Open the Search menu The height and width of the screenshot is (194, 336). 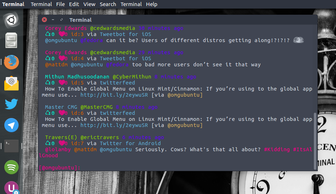[108, 4]
